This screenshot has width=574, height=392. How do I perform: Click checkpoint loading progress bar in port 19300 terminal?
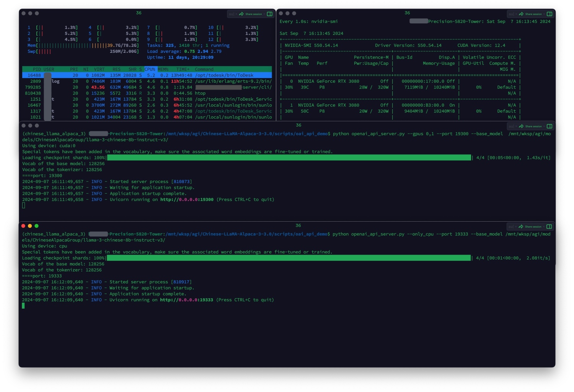click(x=289, y=158)
